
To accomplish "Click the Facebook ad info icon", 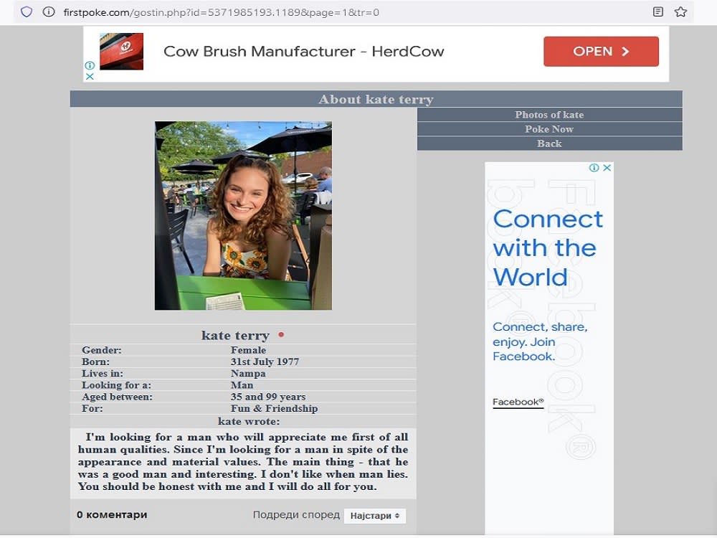I will click(x=594, y=168).
